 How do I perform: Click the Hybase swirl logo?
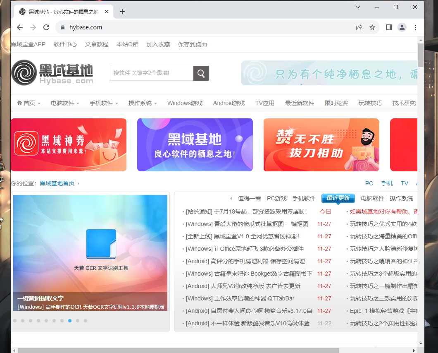coord(24,72)
